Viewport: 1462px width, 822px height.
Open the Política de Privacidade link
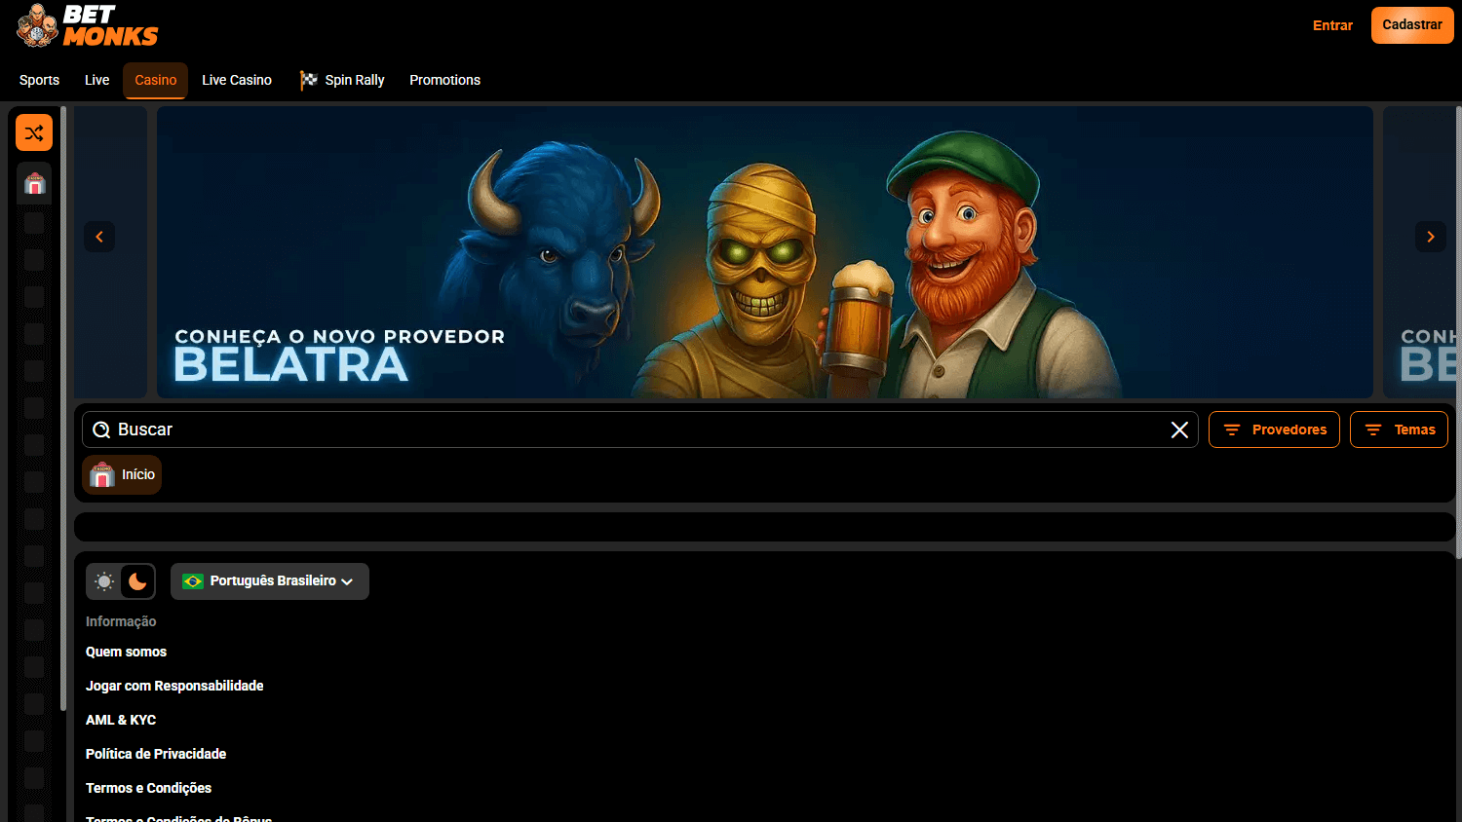156,753
